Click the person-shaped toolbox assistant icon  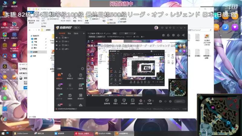[70, 75]
